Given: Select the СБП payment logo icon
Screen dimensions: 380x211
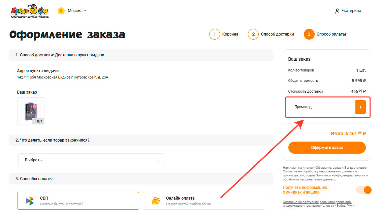Looking at the screenshot, I should coord(30,201).
